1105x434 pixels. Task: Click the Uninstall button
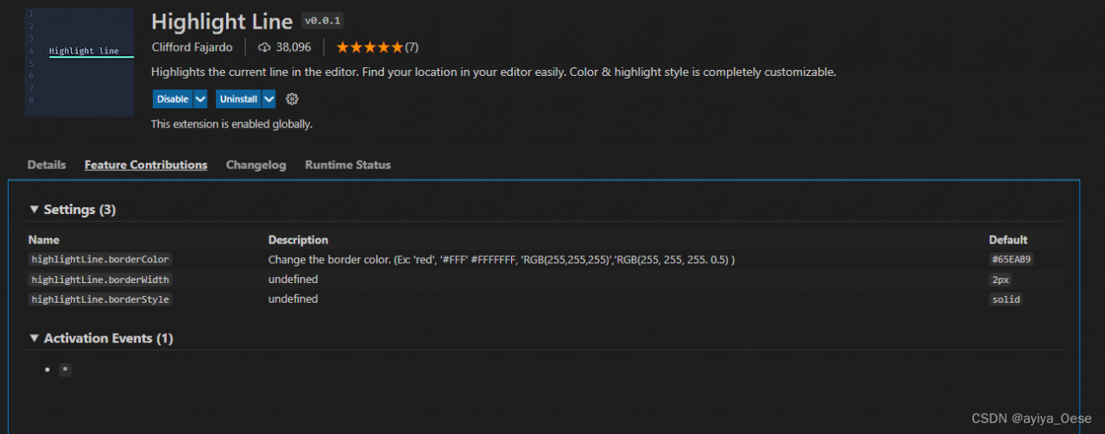coord(238,99)
